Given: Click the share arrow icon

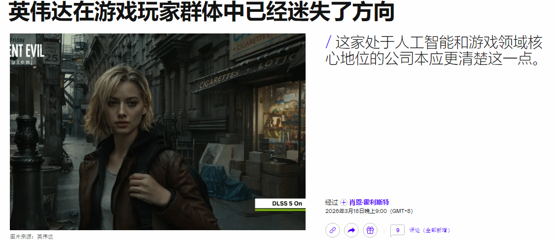Looking at the screenshot, I should pos(351,230).
